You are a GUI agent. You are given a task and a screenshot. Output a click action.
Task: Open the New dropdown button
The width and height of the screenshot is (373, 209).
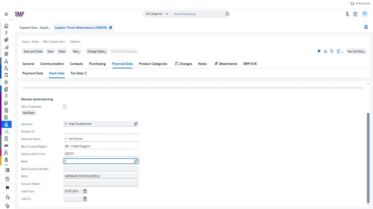click(x=76, y=51)
